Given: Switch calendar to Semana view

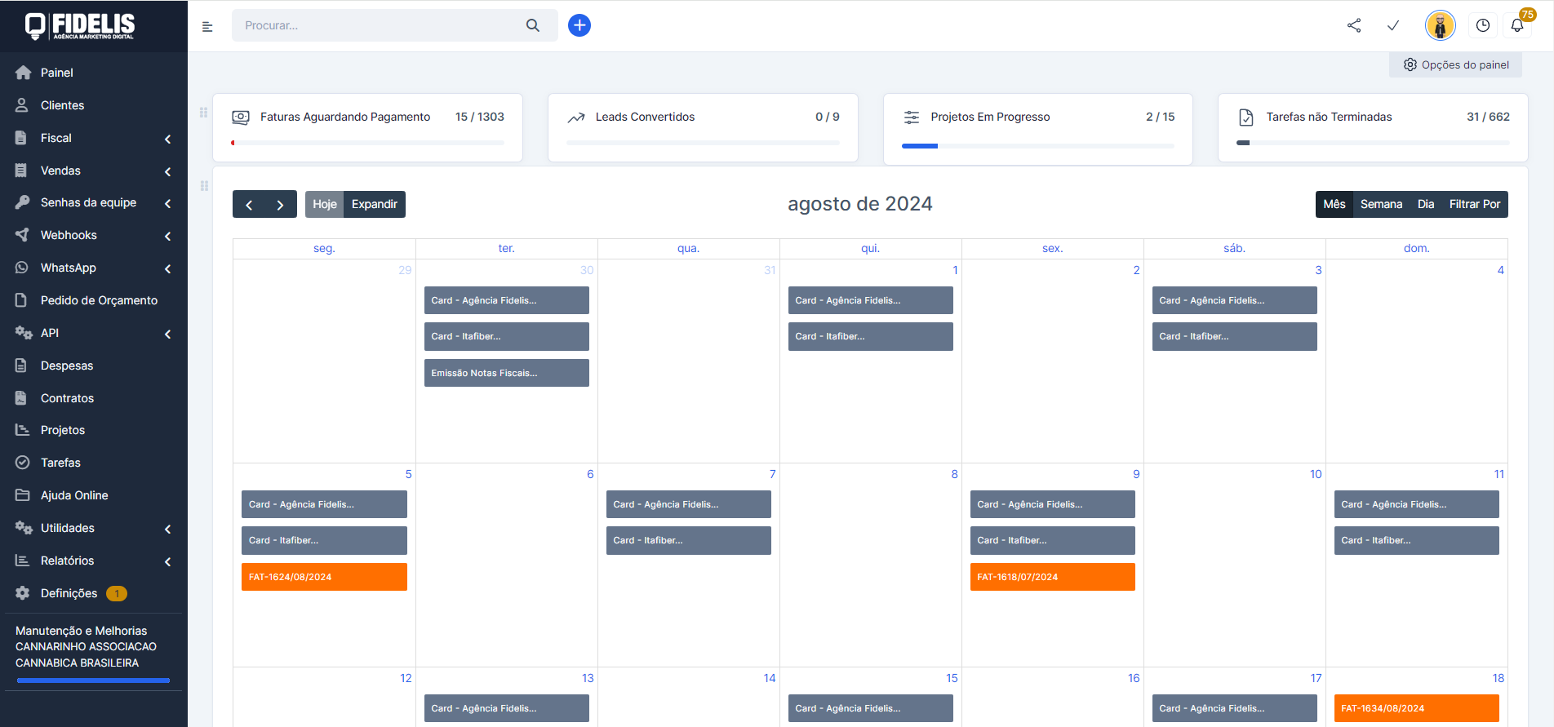Looking at the screenshot, I should (x=1381, y=204).
